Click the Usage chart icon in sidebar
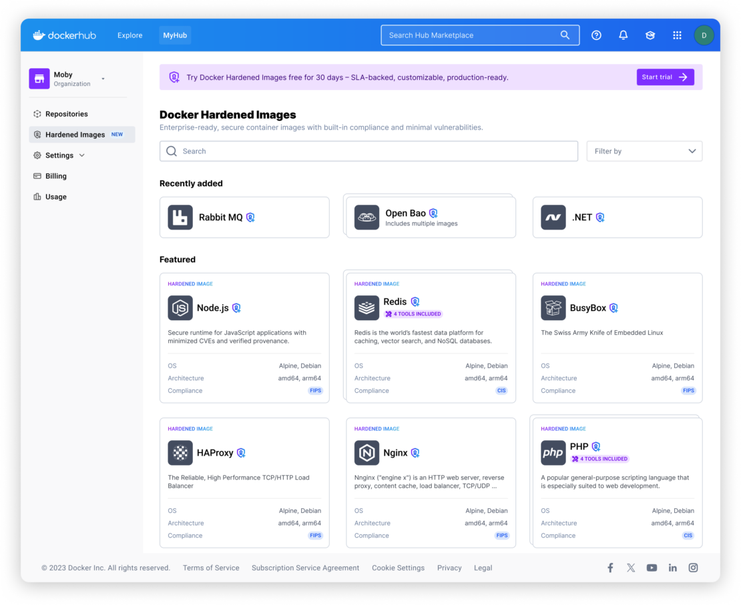The image size is (741, 605). coord(36,196)
